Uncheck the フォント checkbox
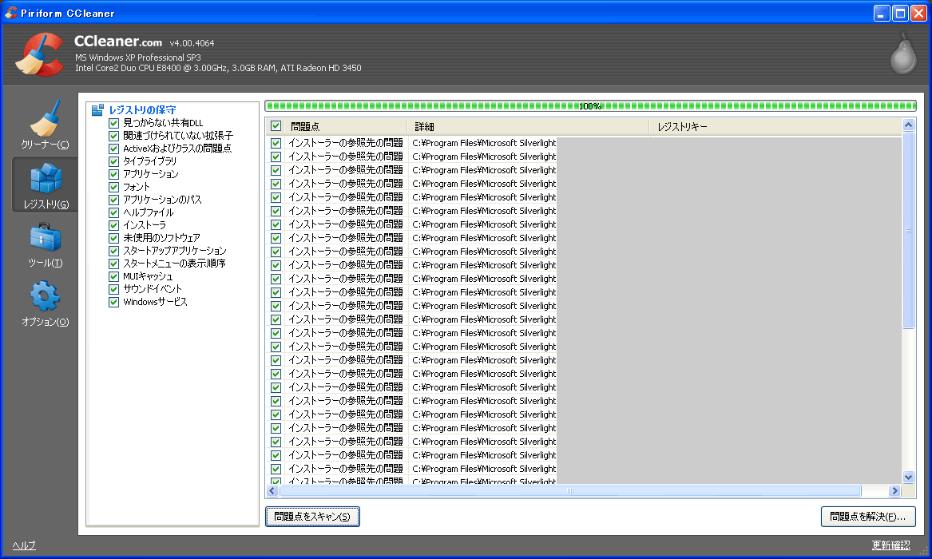Viewport: 932px width, 559px height. tap(114, 187)
